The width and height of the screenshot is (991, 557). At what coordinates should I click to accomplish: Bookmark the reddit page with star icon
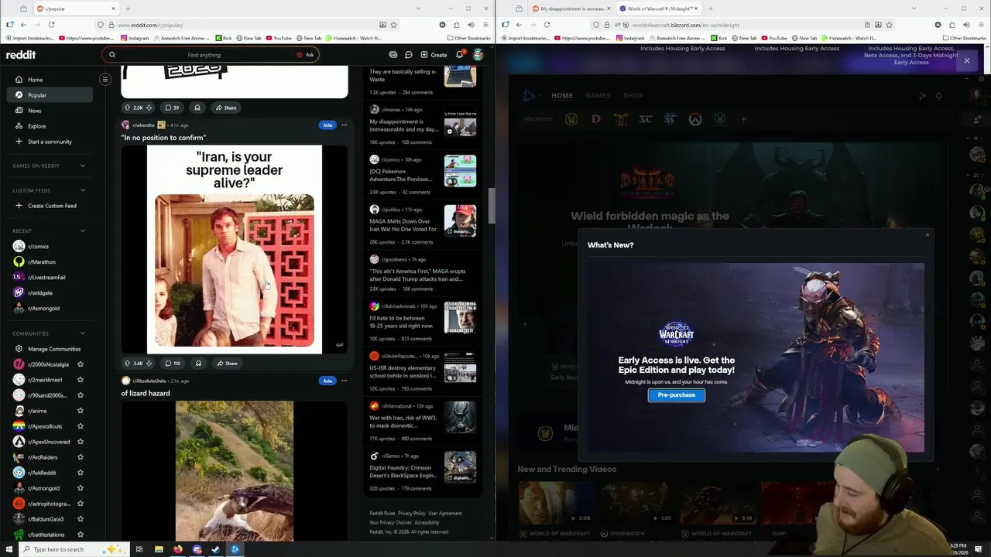[x=393, y=25]
